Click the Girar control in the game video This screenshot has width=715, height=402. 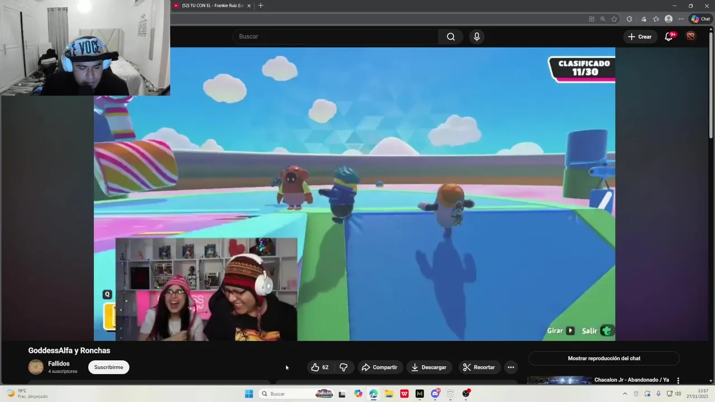(560, 331)
